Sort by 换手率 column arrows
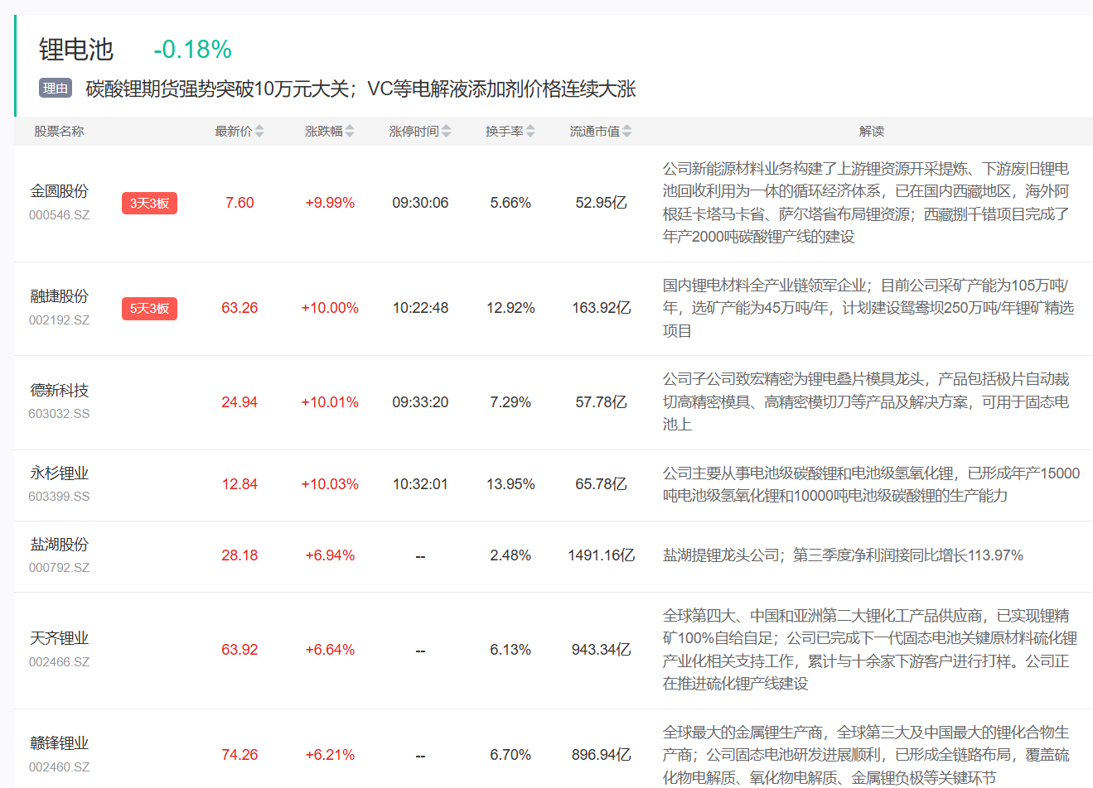1093x788 pixels. click(x=530, y=132)
